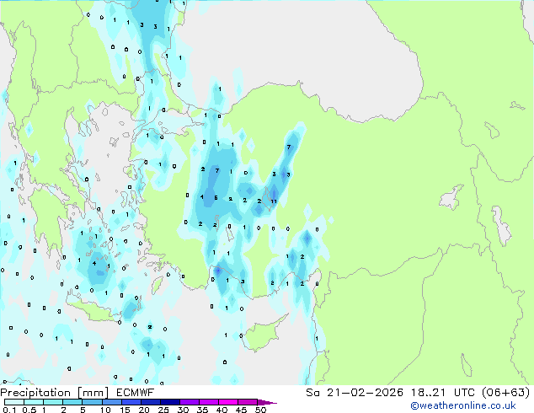
Task: Click the '(06+63)' run offset text
Action: point(506,393)
